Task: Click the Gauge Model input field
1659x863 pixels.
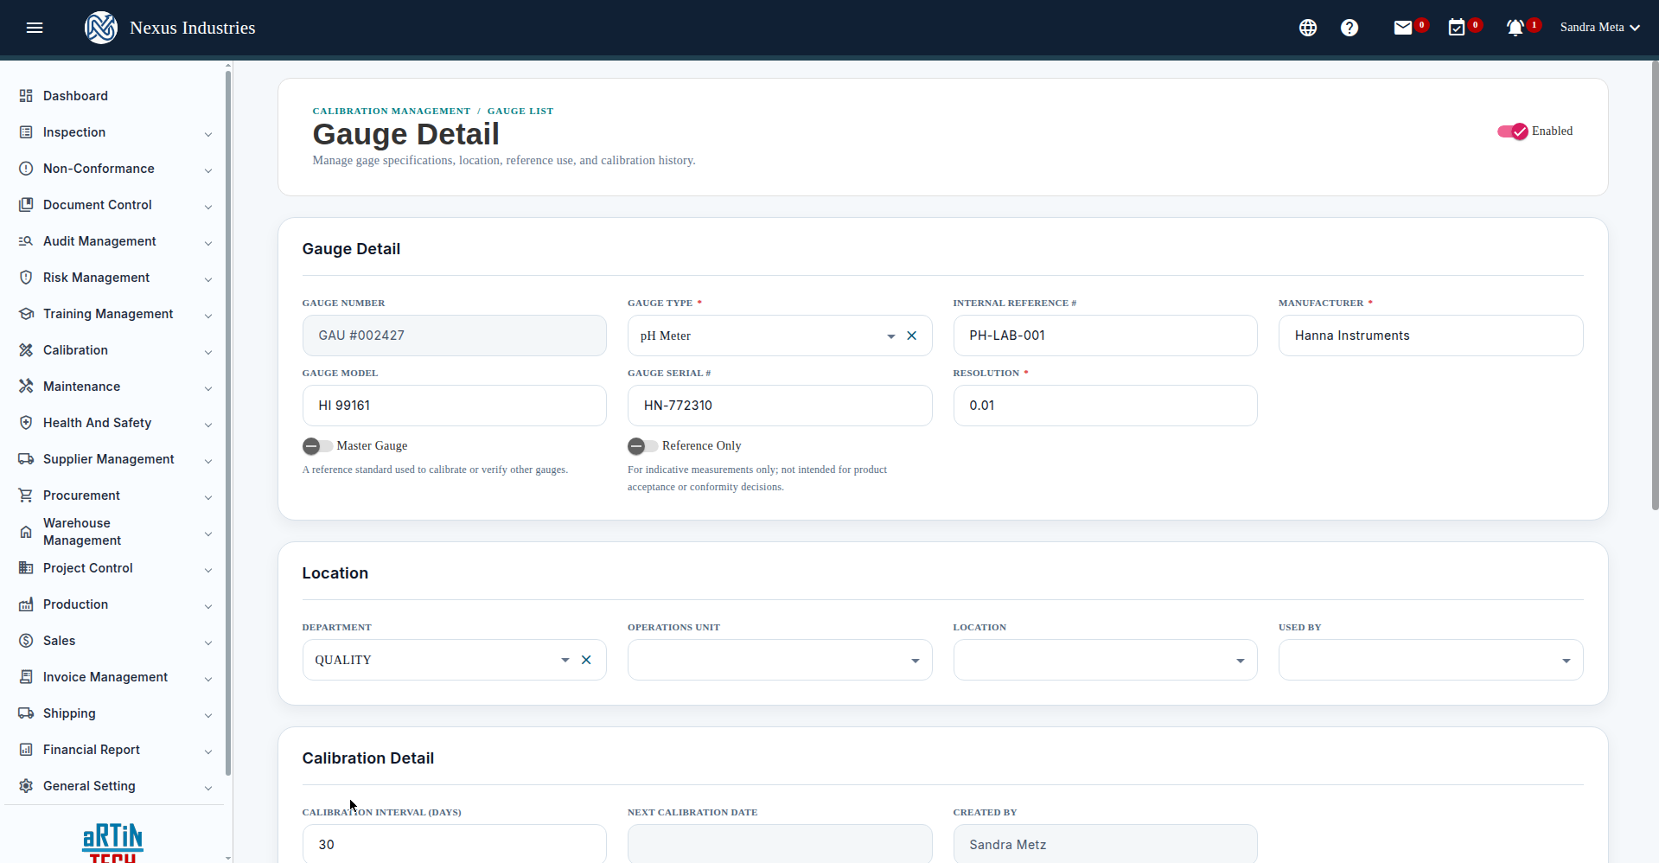Action: pyautogui.click(x=455, y=406)
